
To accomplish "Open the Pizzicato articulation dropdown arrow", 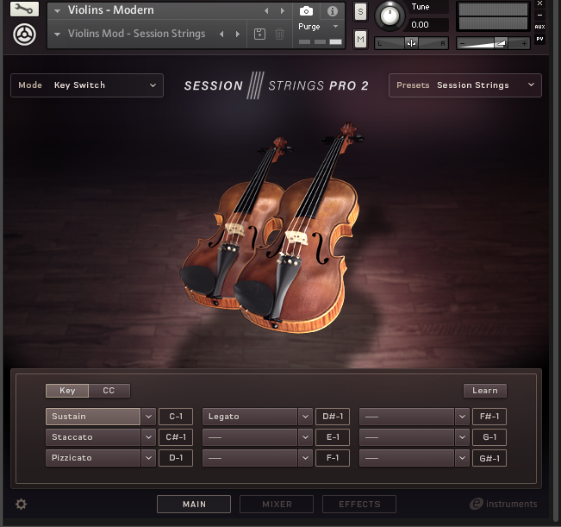I will pyautogui.click(x=148, y=458).
